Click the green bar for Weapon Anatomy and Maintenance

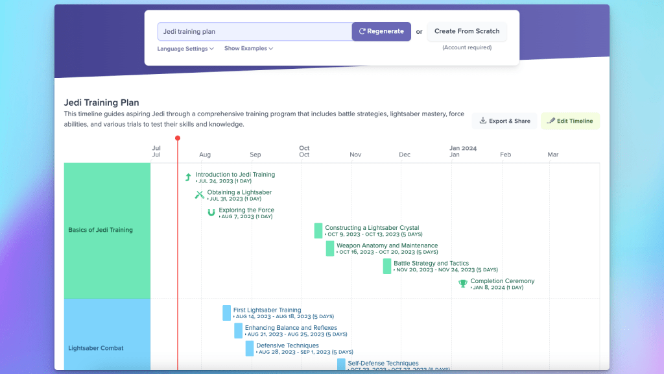(330, 248)
